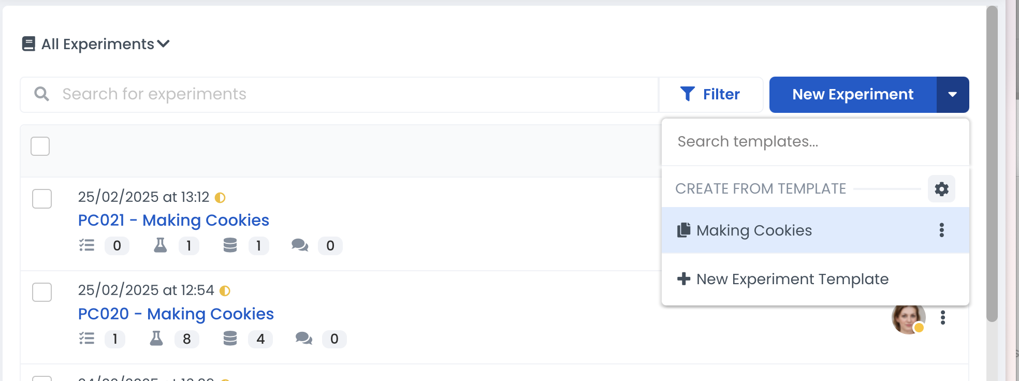Click PC020 task count badge 1
The image size is (1019, 381).
[115, 339]
